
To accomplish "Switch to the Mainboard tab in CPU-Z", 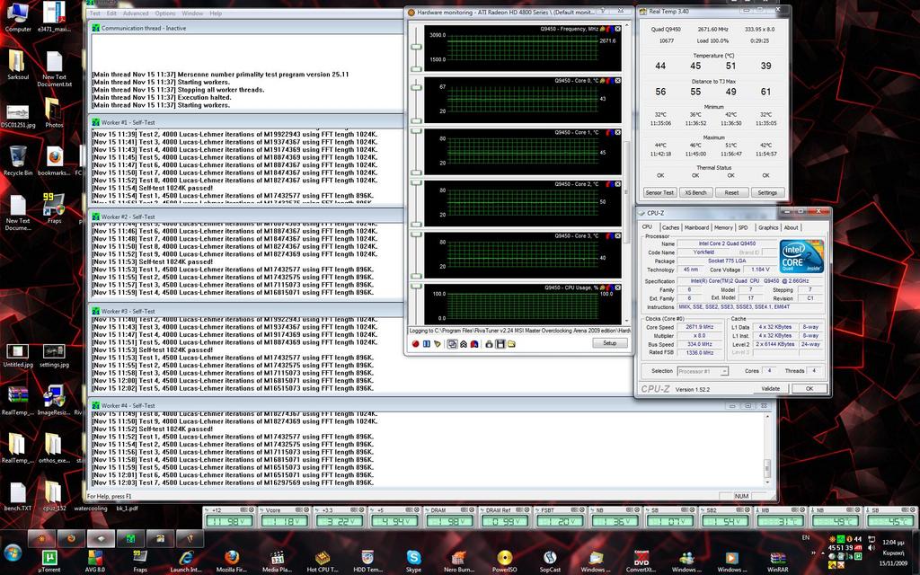I will pyautogui.click(x=696, y=227).
